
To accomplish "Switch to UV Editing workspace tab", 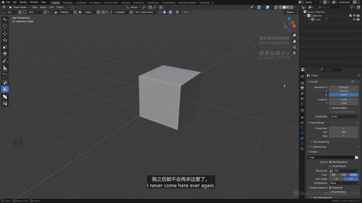I will (95, 3).
